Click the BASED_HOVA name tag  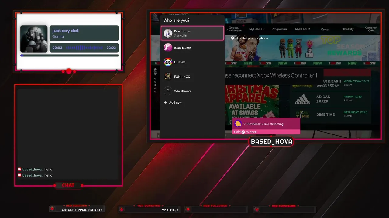(271, 141)
